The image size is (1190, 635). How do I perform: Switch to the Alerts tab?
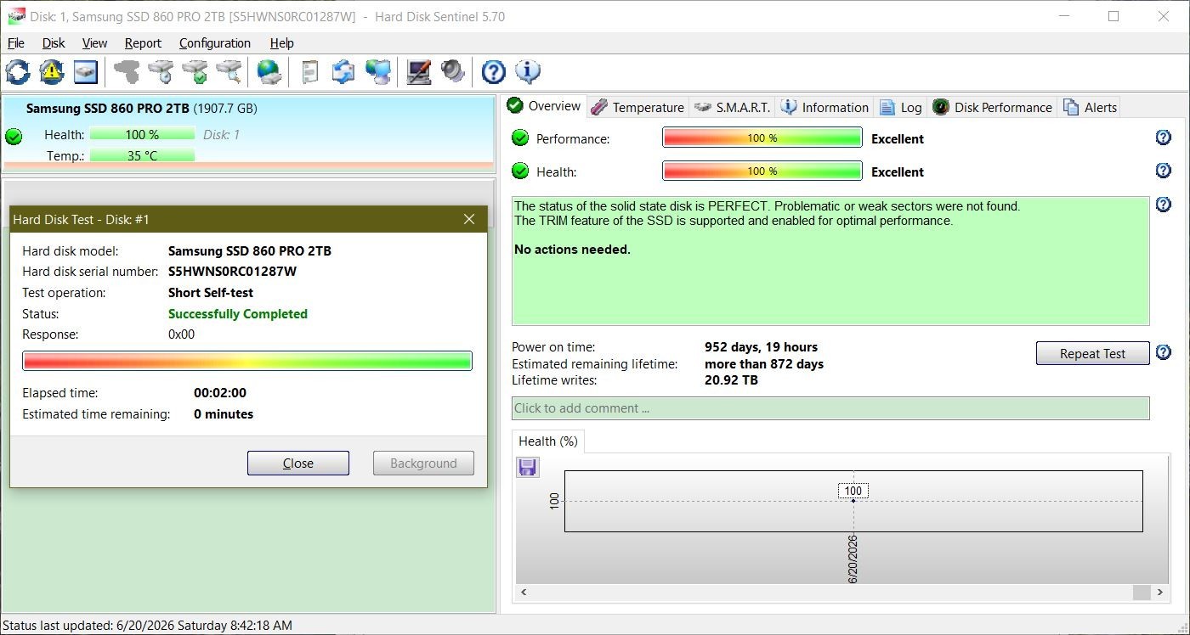[1090, 107]
